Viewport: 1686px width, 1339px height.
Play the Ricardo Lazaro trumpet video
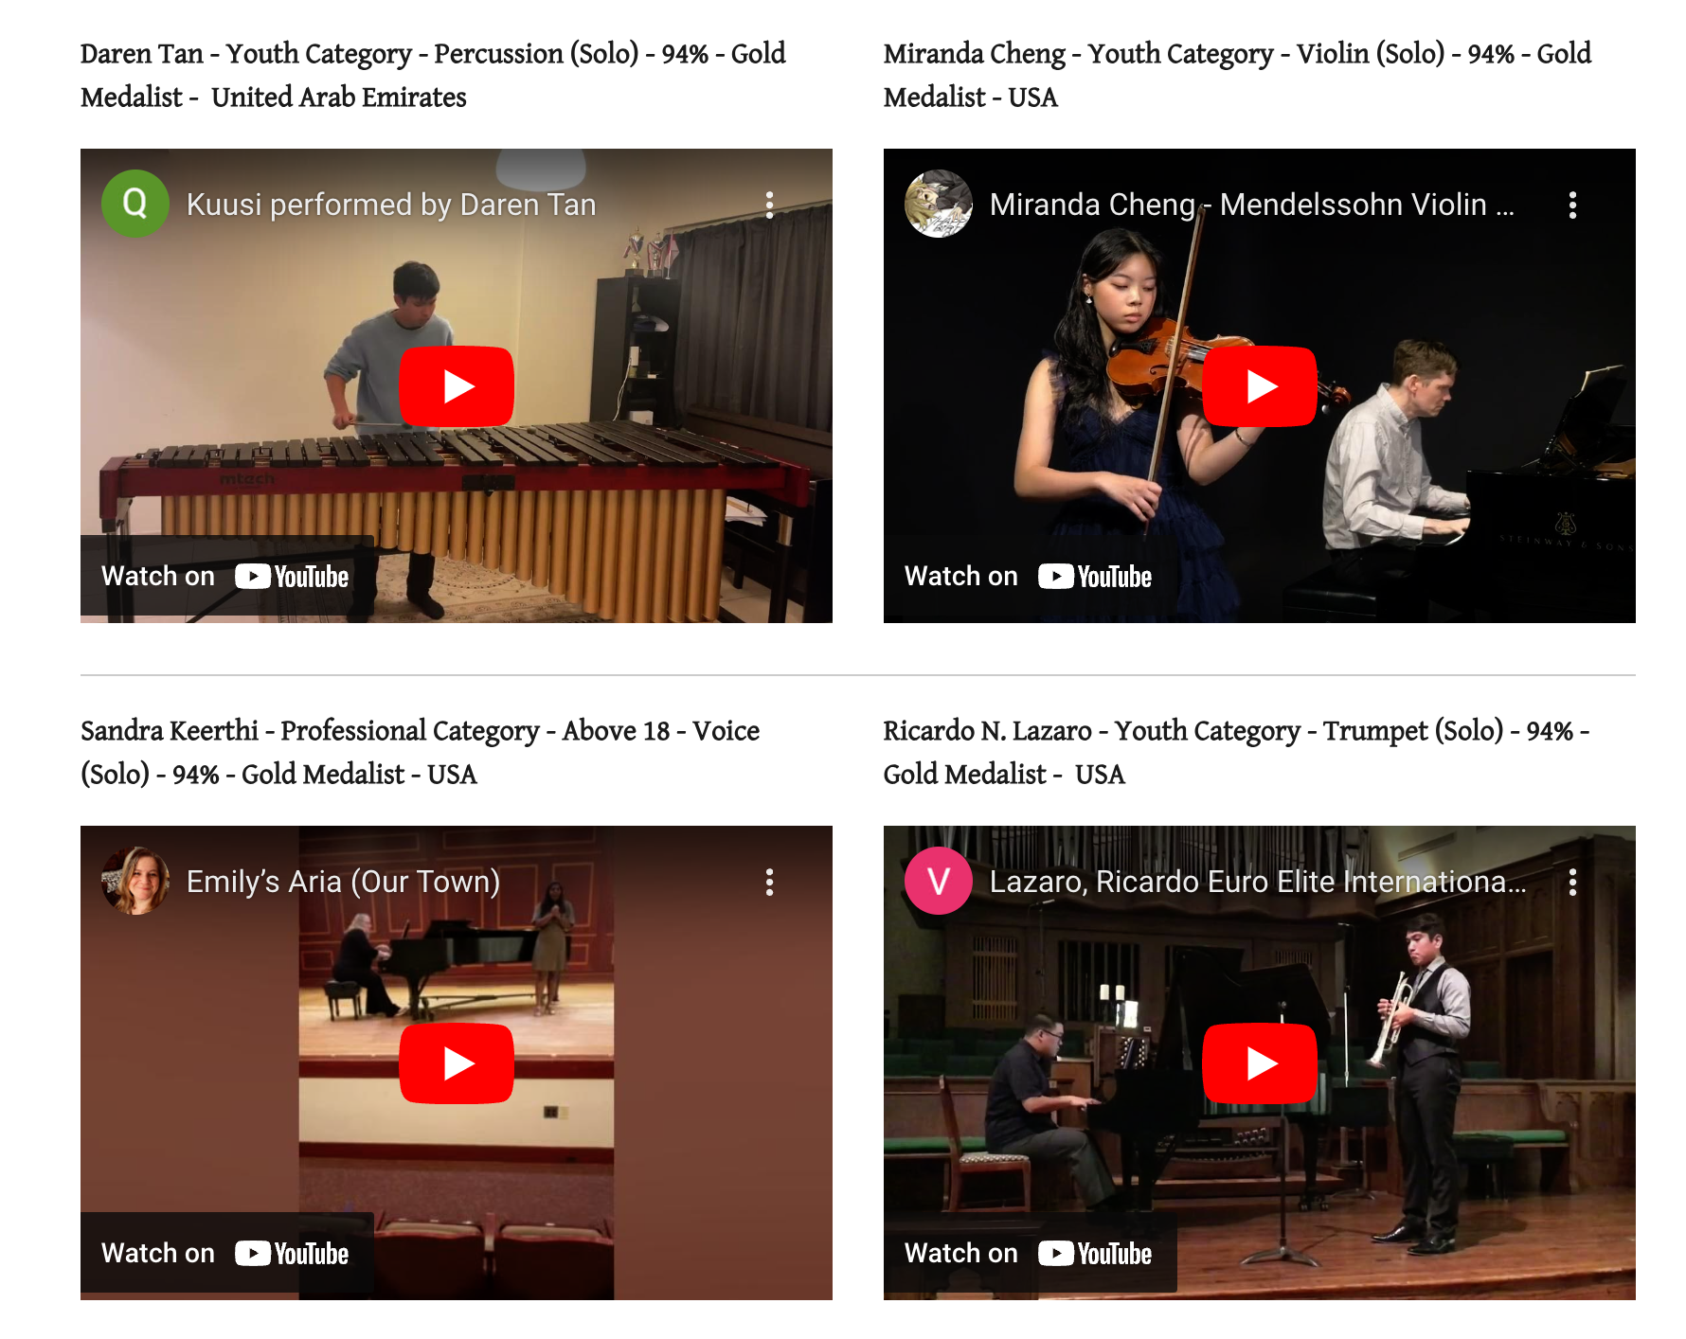[x=1260, y=1063]
